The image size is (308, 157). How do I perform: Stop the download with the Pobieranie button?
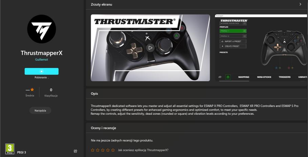click(41, 71)
